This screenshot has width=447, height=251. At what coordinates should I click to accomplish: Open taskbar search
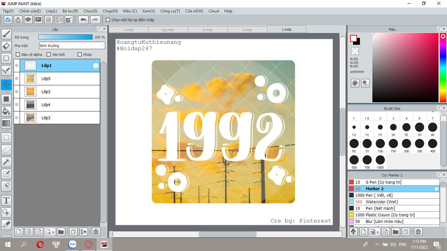point(24,244)
